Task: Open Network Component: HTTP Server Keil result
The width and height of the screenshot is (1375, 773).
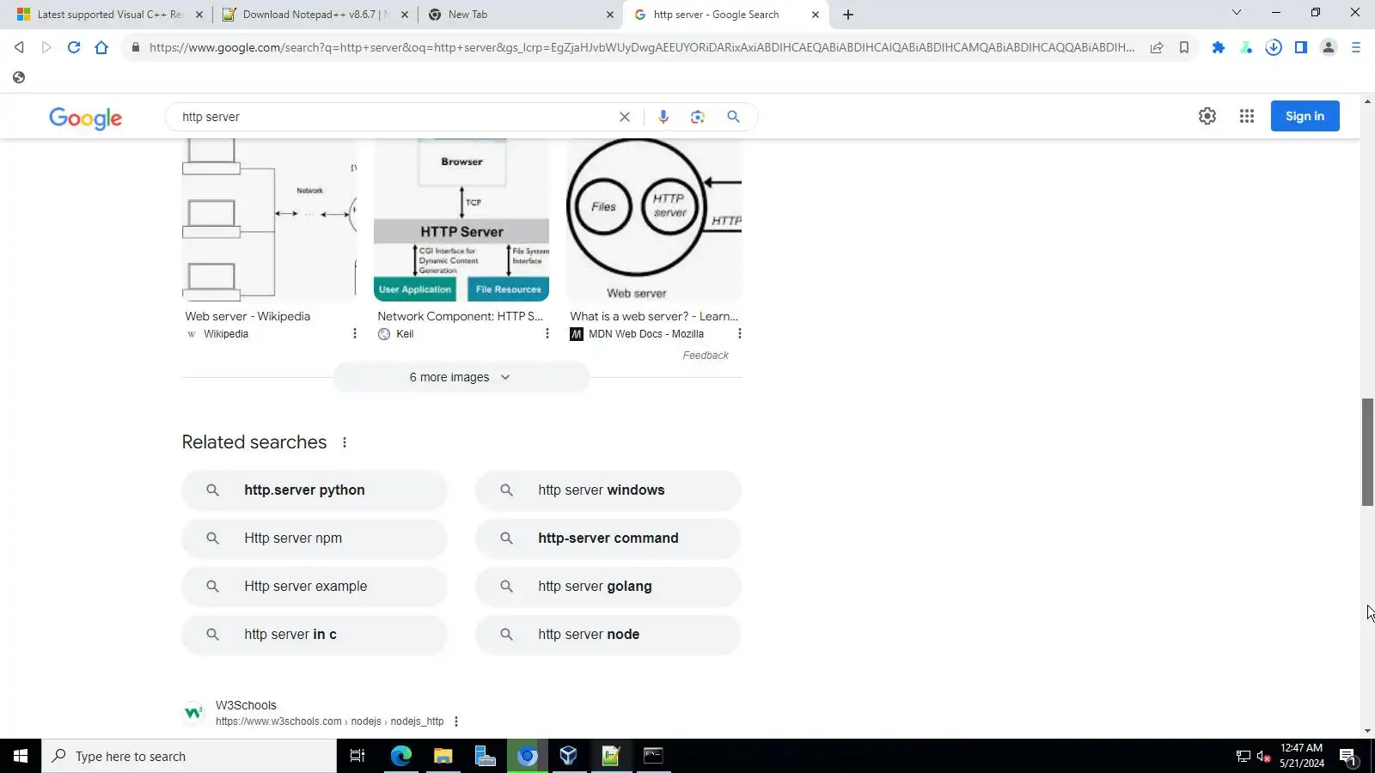Action: 460,316
